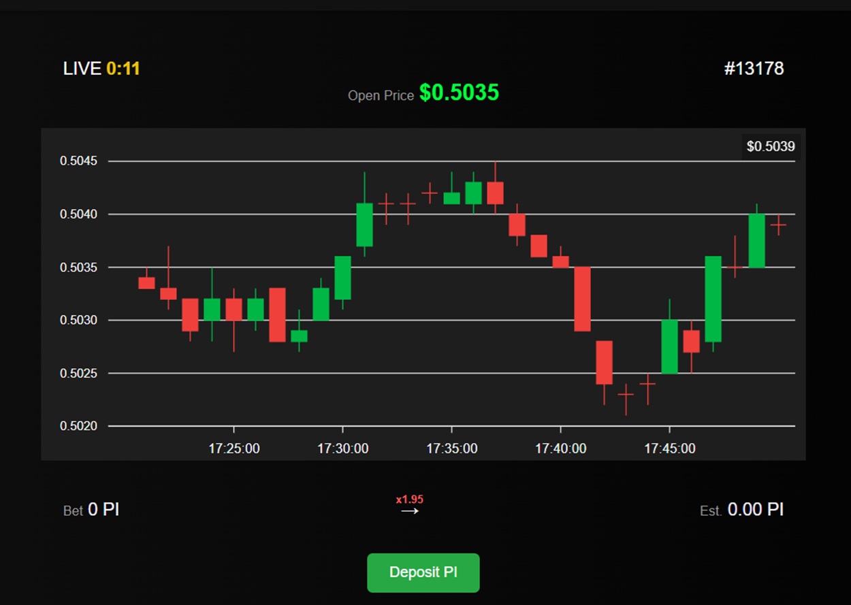Click the Est. 0.00 PI payout value
Screen dimensions: 851x605
[742, 510]
